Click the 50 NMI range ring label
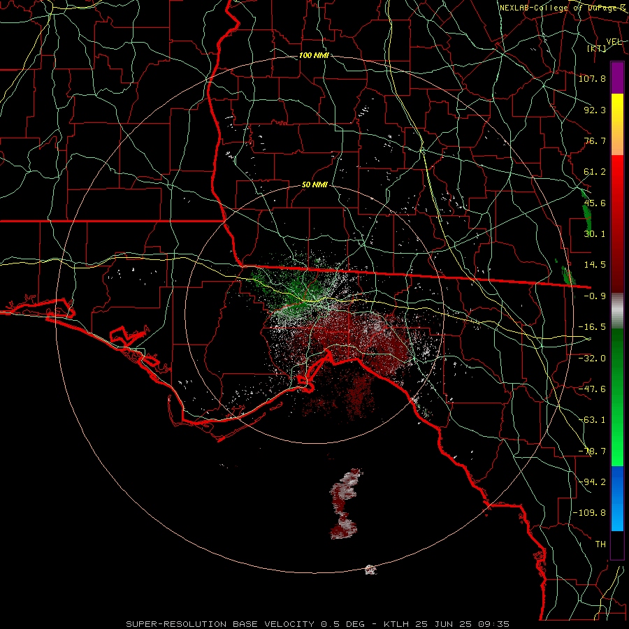 point(314,185)
